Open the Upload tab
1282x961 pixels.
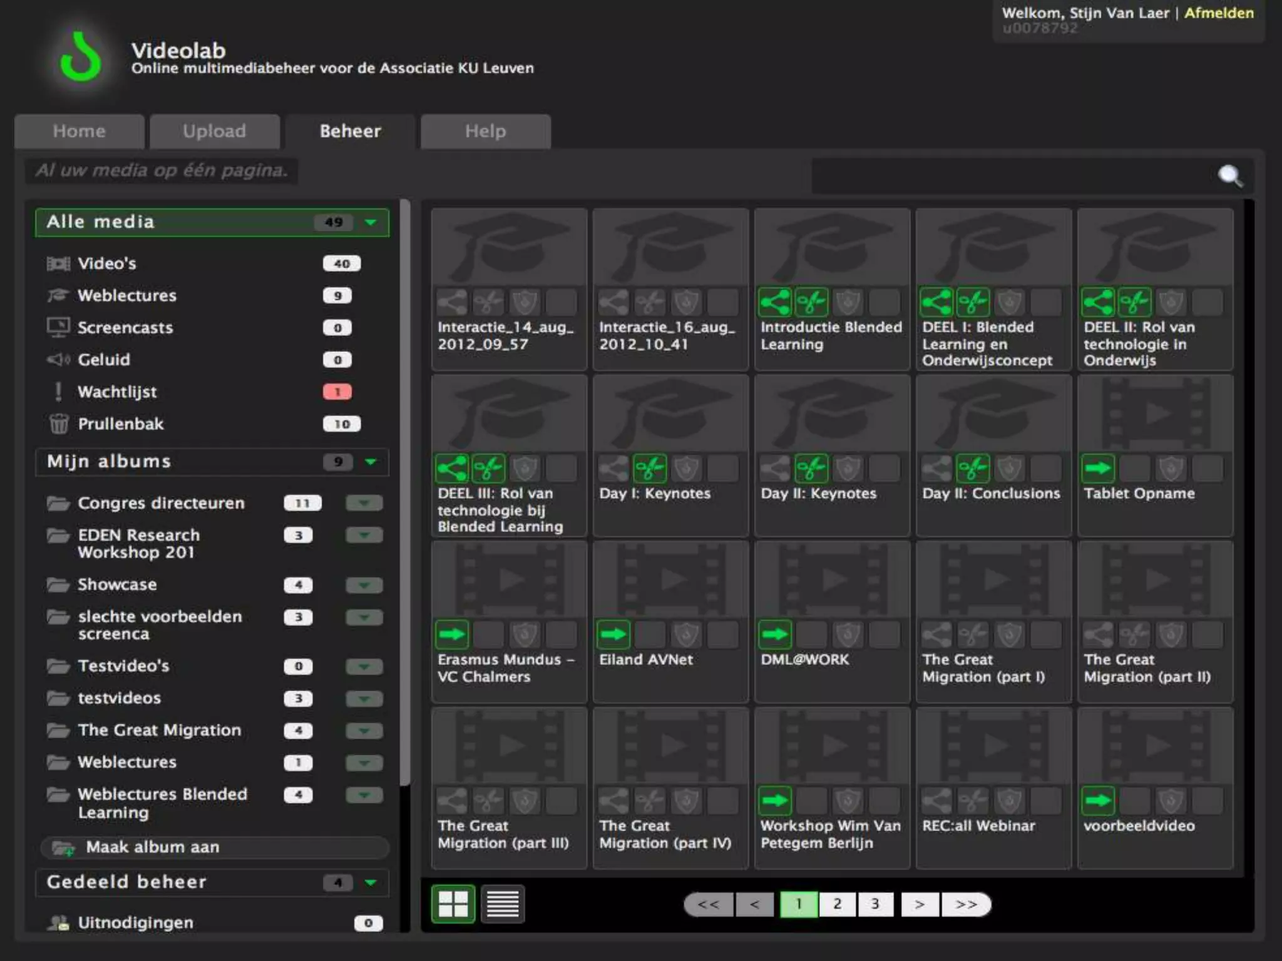click(214, 131)
